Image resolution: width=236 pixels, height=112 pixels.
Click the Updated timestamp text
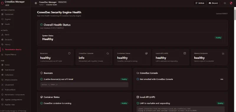[222, 14]
